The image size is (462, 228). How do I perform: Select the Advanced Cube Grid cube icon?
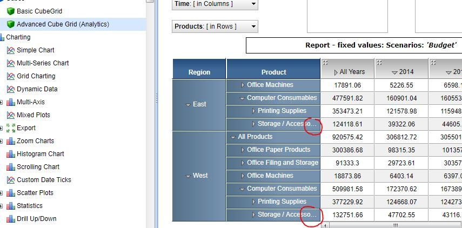click(11, 24)
